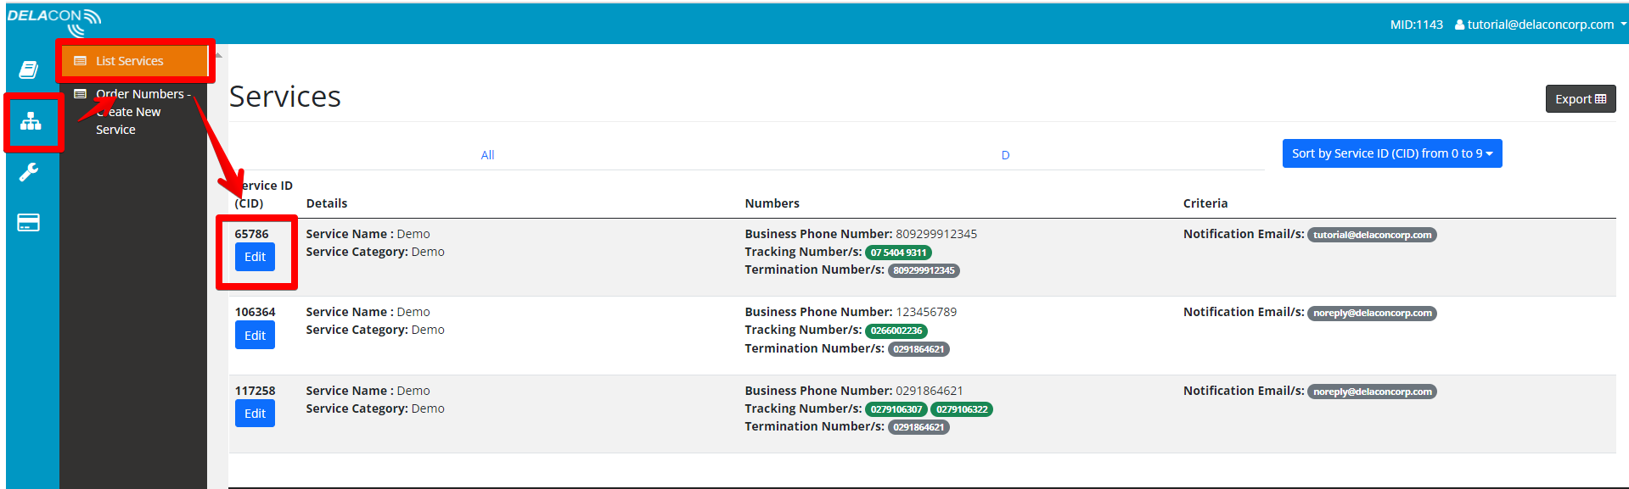Switch to the D filter tab
Viewport: 1629px width, 489px height.
[1005, 155]
